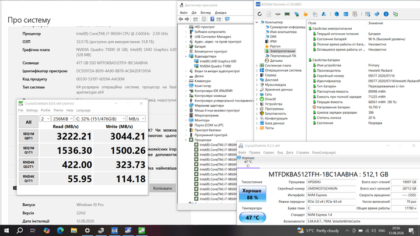Open the MB/s unit dropdown in CrystalDiskMark

tap(136, 118)
